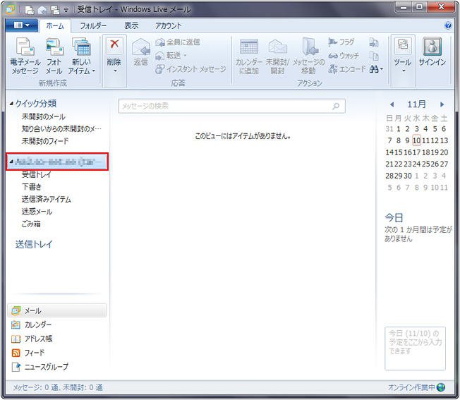Select 知り合いからの未開封のメ… view
460x400 pixels.
tap(61, 128)
